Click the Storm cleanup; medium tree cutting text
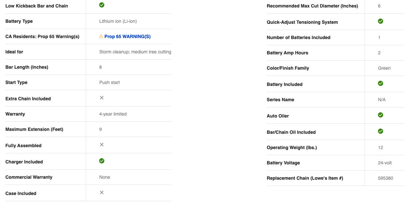420x209 pixels. [135, 52]
